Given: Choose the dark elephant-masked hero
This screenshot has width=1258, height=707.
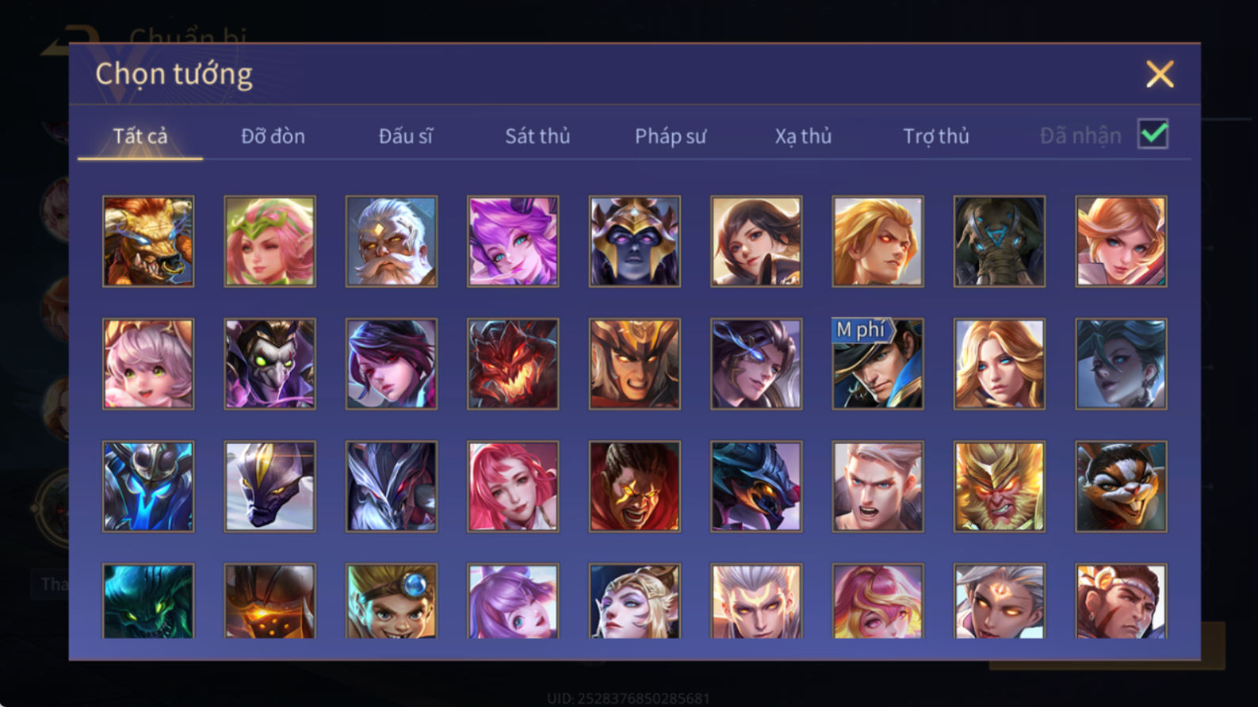Looking at the screenshot, I should click(x=999, y=241).
